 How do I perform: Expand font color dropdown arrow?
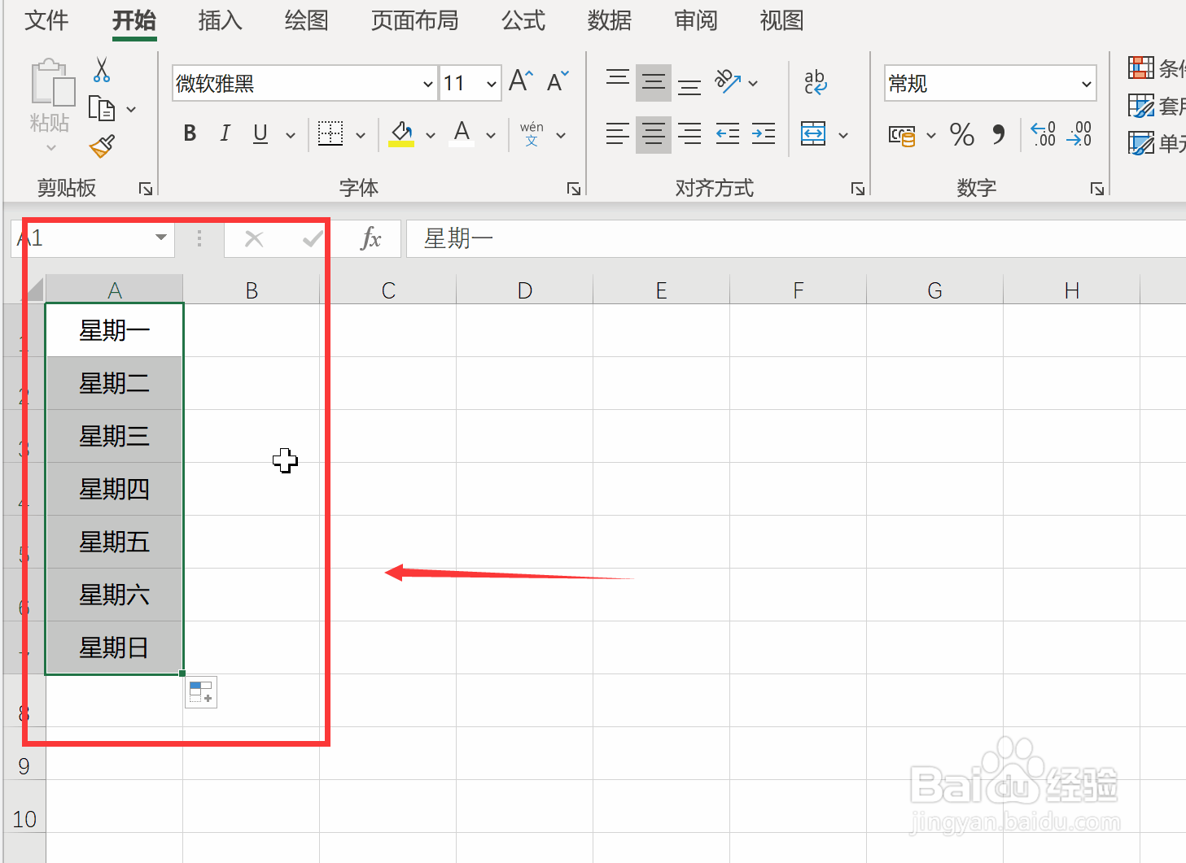(x=491, y=135)
